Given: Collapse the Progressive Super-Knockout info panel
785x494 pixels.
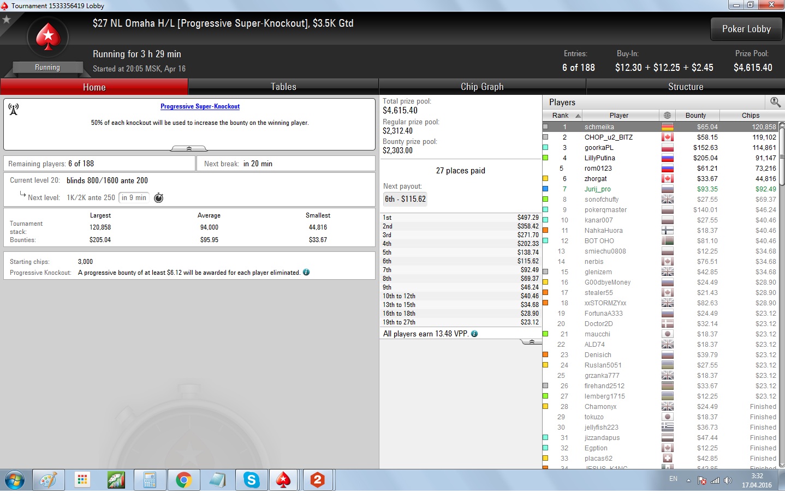Looking at the screenshot, I should pos(189,148).
